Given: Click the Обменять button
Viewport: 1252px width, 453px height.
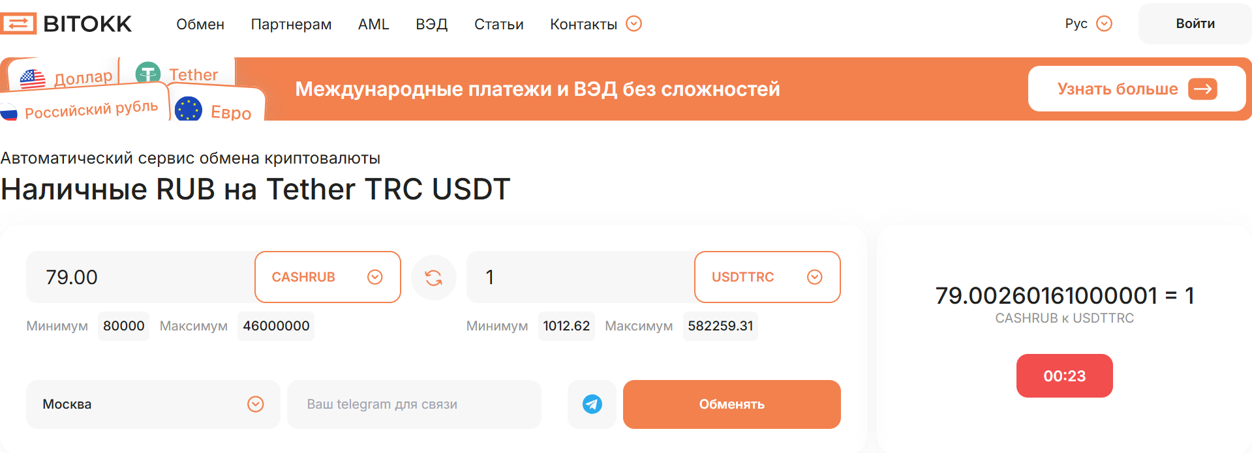Looking at the screenshot, I should (731, 404).
